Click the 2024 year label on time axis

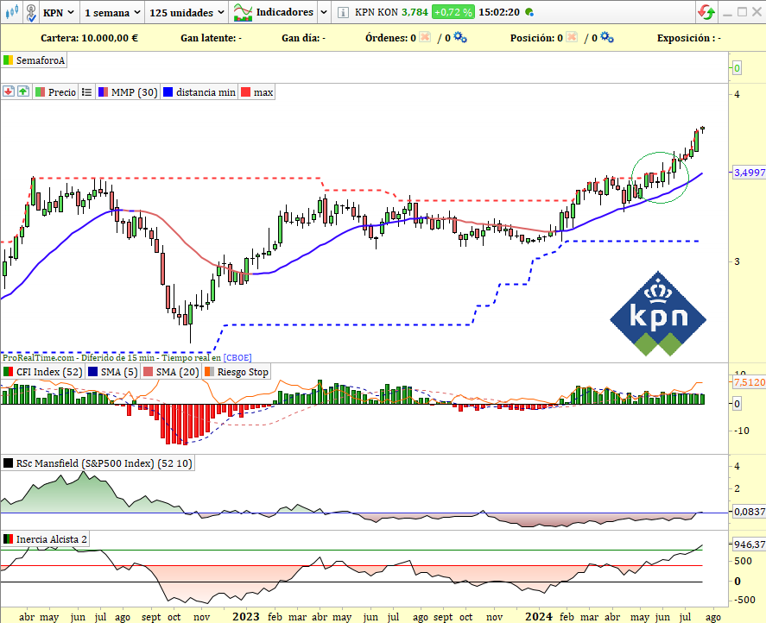(x=539, y=617)
